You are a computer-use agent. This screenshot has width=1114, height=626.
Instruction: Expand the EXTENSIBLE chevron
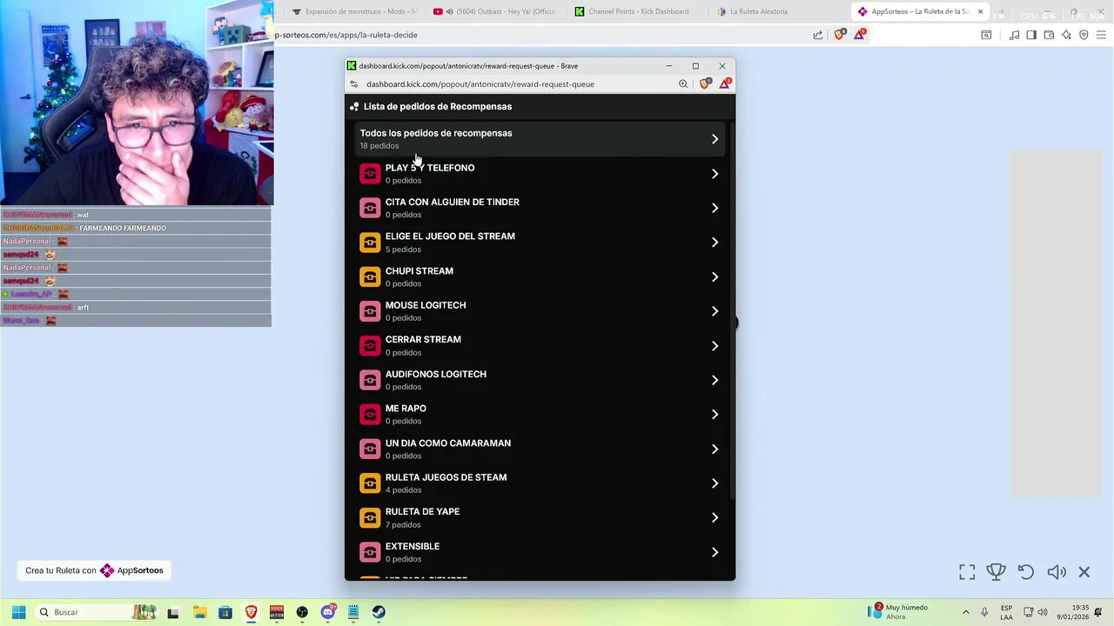715,552
